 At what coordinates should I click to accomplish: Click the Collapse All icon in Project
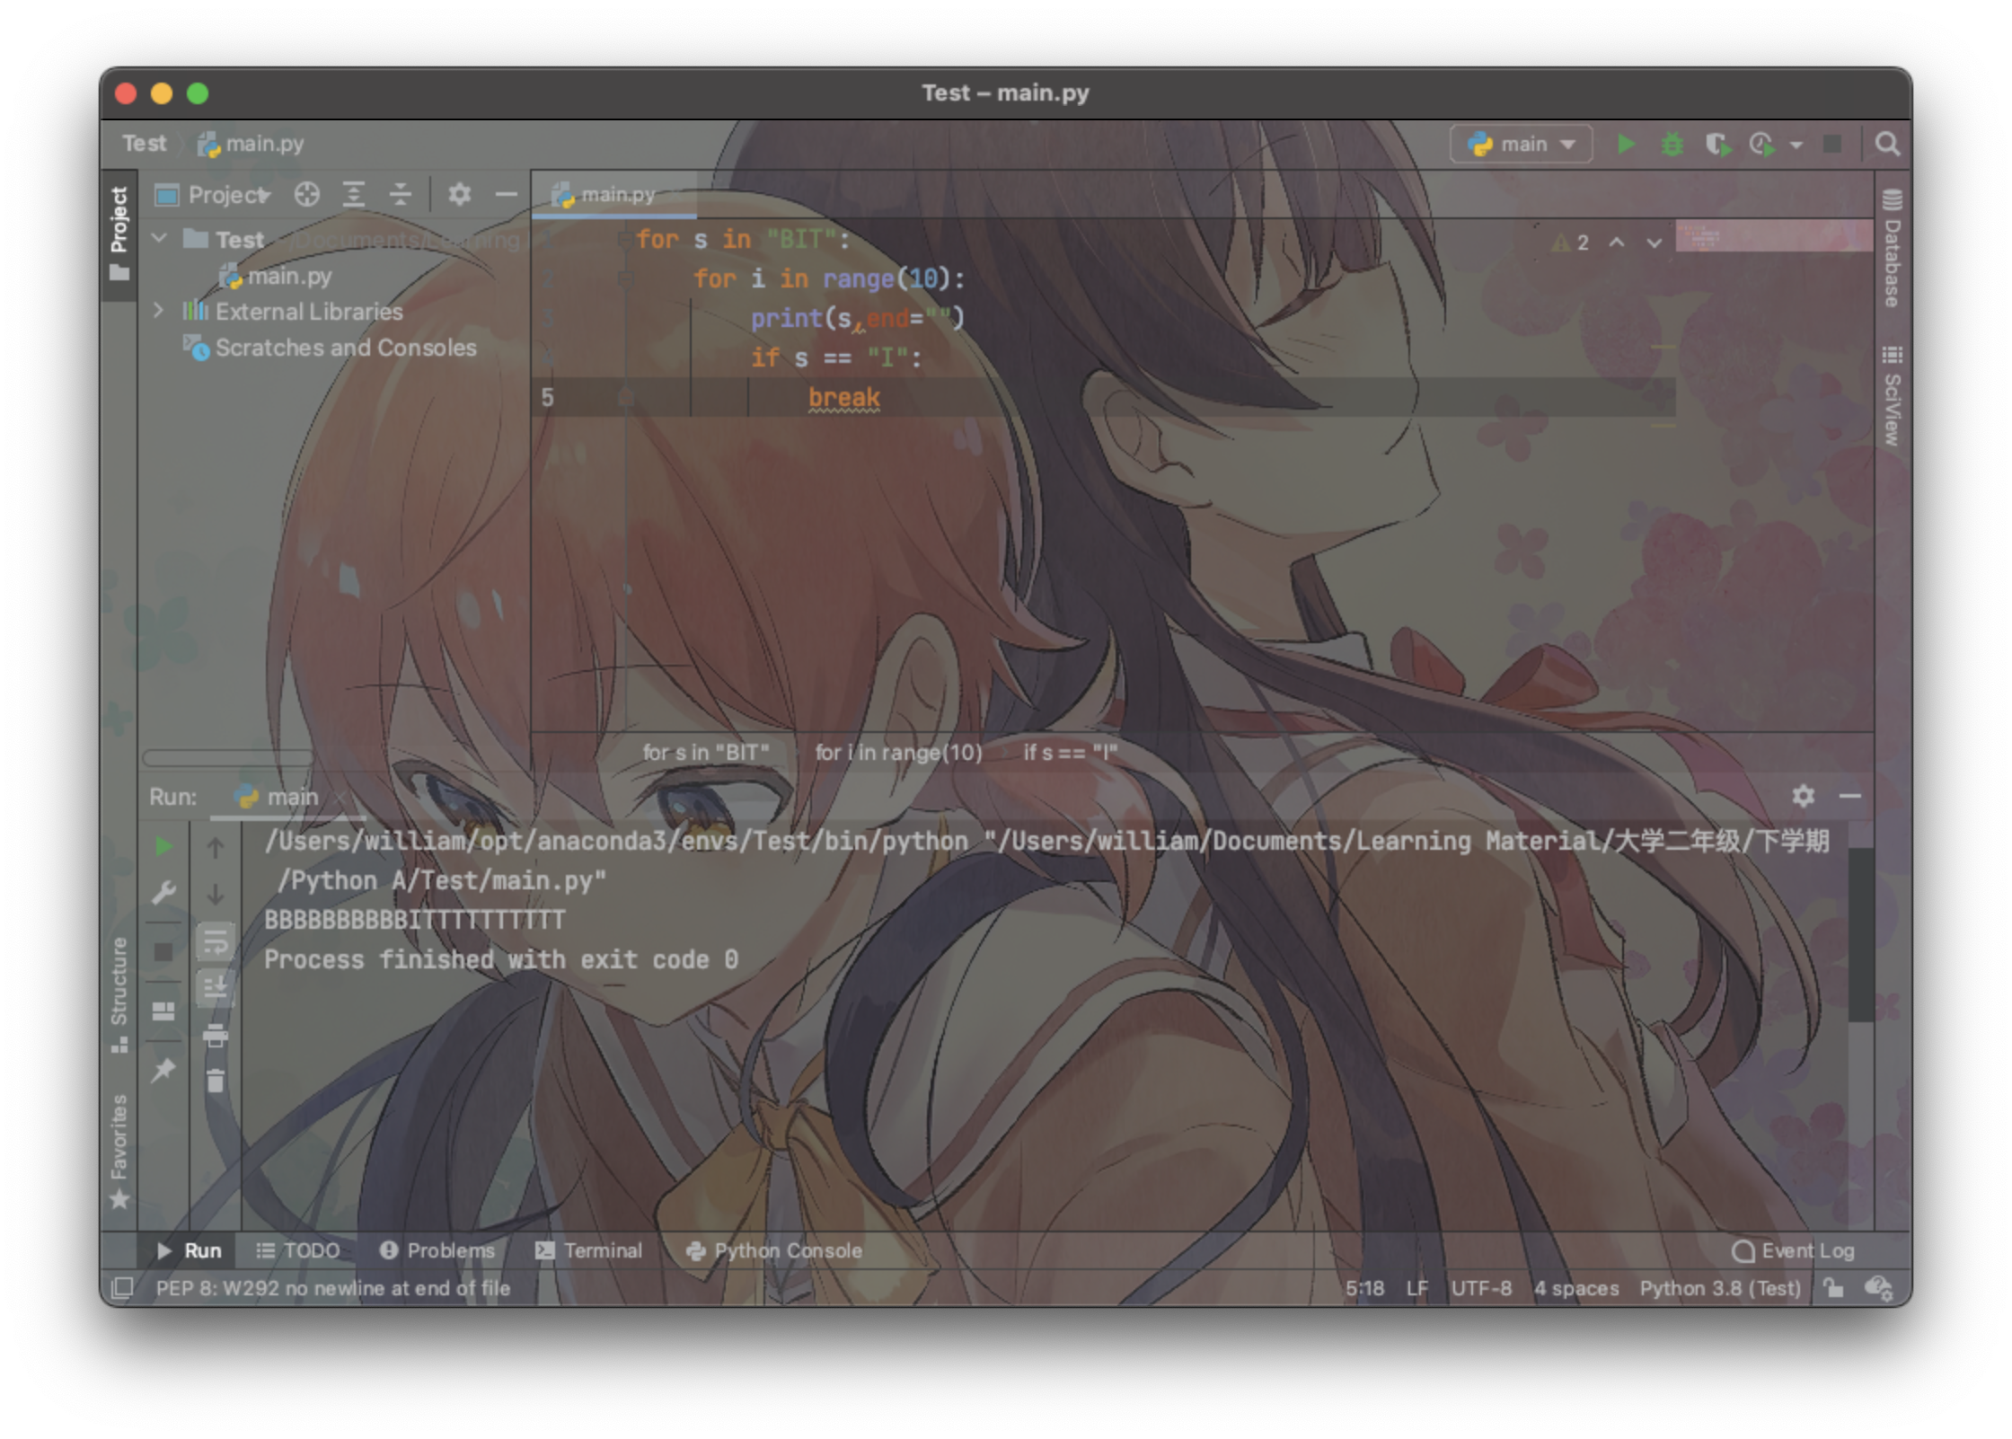coord(400,194)
